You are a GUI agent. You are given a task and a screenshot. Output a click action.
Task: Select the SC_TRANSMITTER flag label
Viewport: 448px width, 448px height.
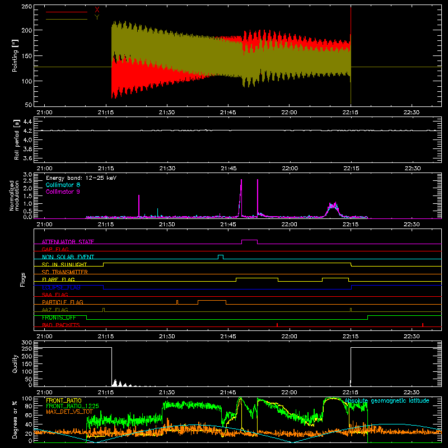65,272
